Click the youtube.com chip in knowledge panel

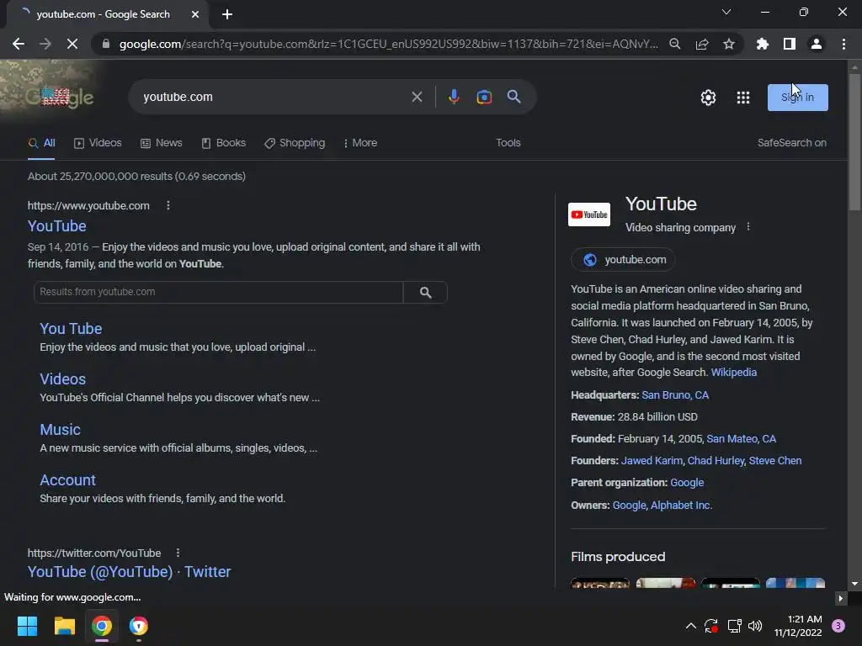[x=624, y=260]
